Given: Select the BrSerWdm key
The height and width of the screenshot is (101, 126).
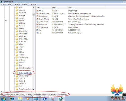Looking at the screenshot, I should [23, 31].
